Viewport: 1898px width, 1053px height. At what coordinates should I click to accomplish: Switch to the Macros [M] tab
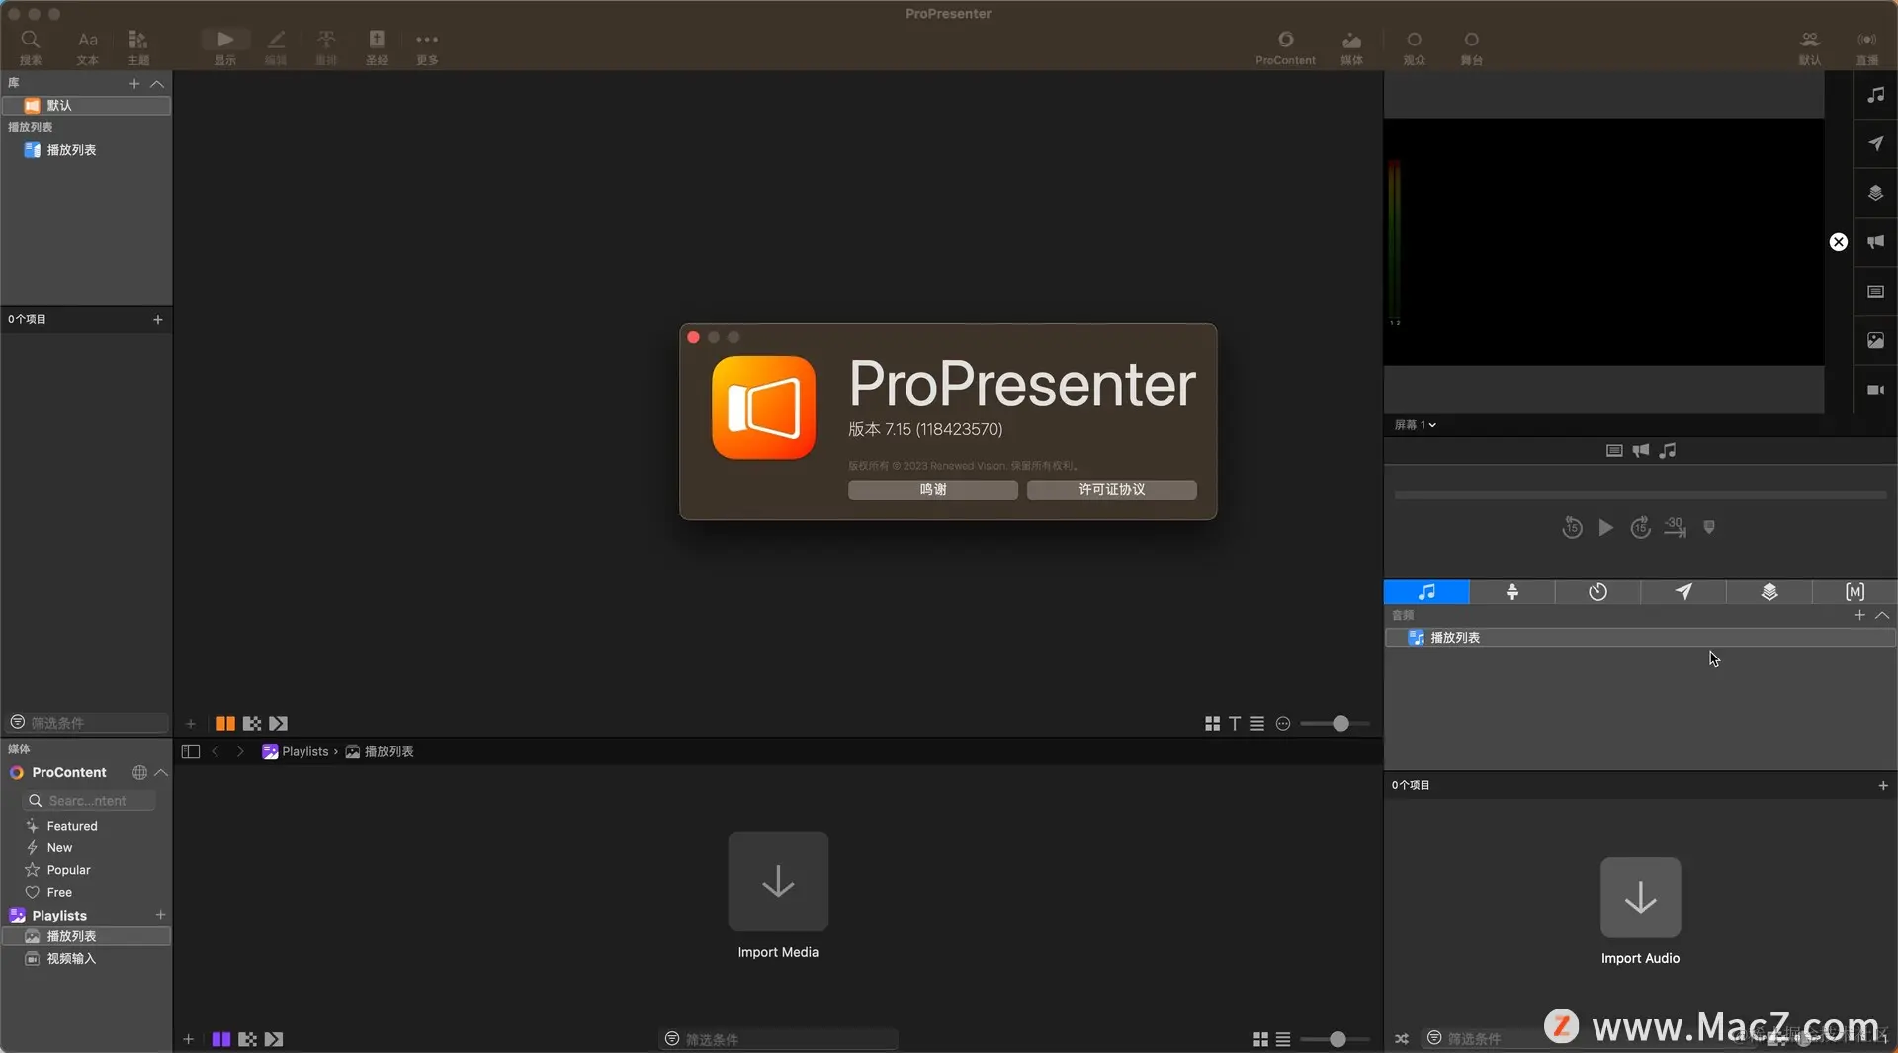click(x=1855, y=592)
